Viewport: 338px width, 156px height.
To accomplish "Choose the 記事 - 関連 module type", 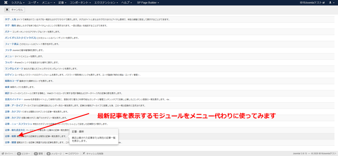I will [x=10, y=143].
